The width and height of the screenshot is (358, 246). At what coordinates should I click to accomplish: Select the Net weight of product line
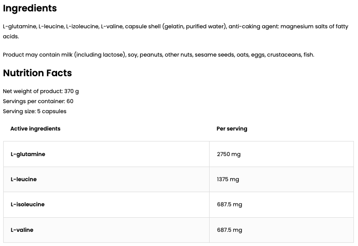41,91
